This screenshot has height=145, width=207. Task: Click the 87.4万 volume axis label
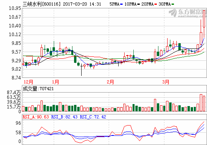click(x=14, y=93)
